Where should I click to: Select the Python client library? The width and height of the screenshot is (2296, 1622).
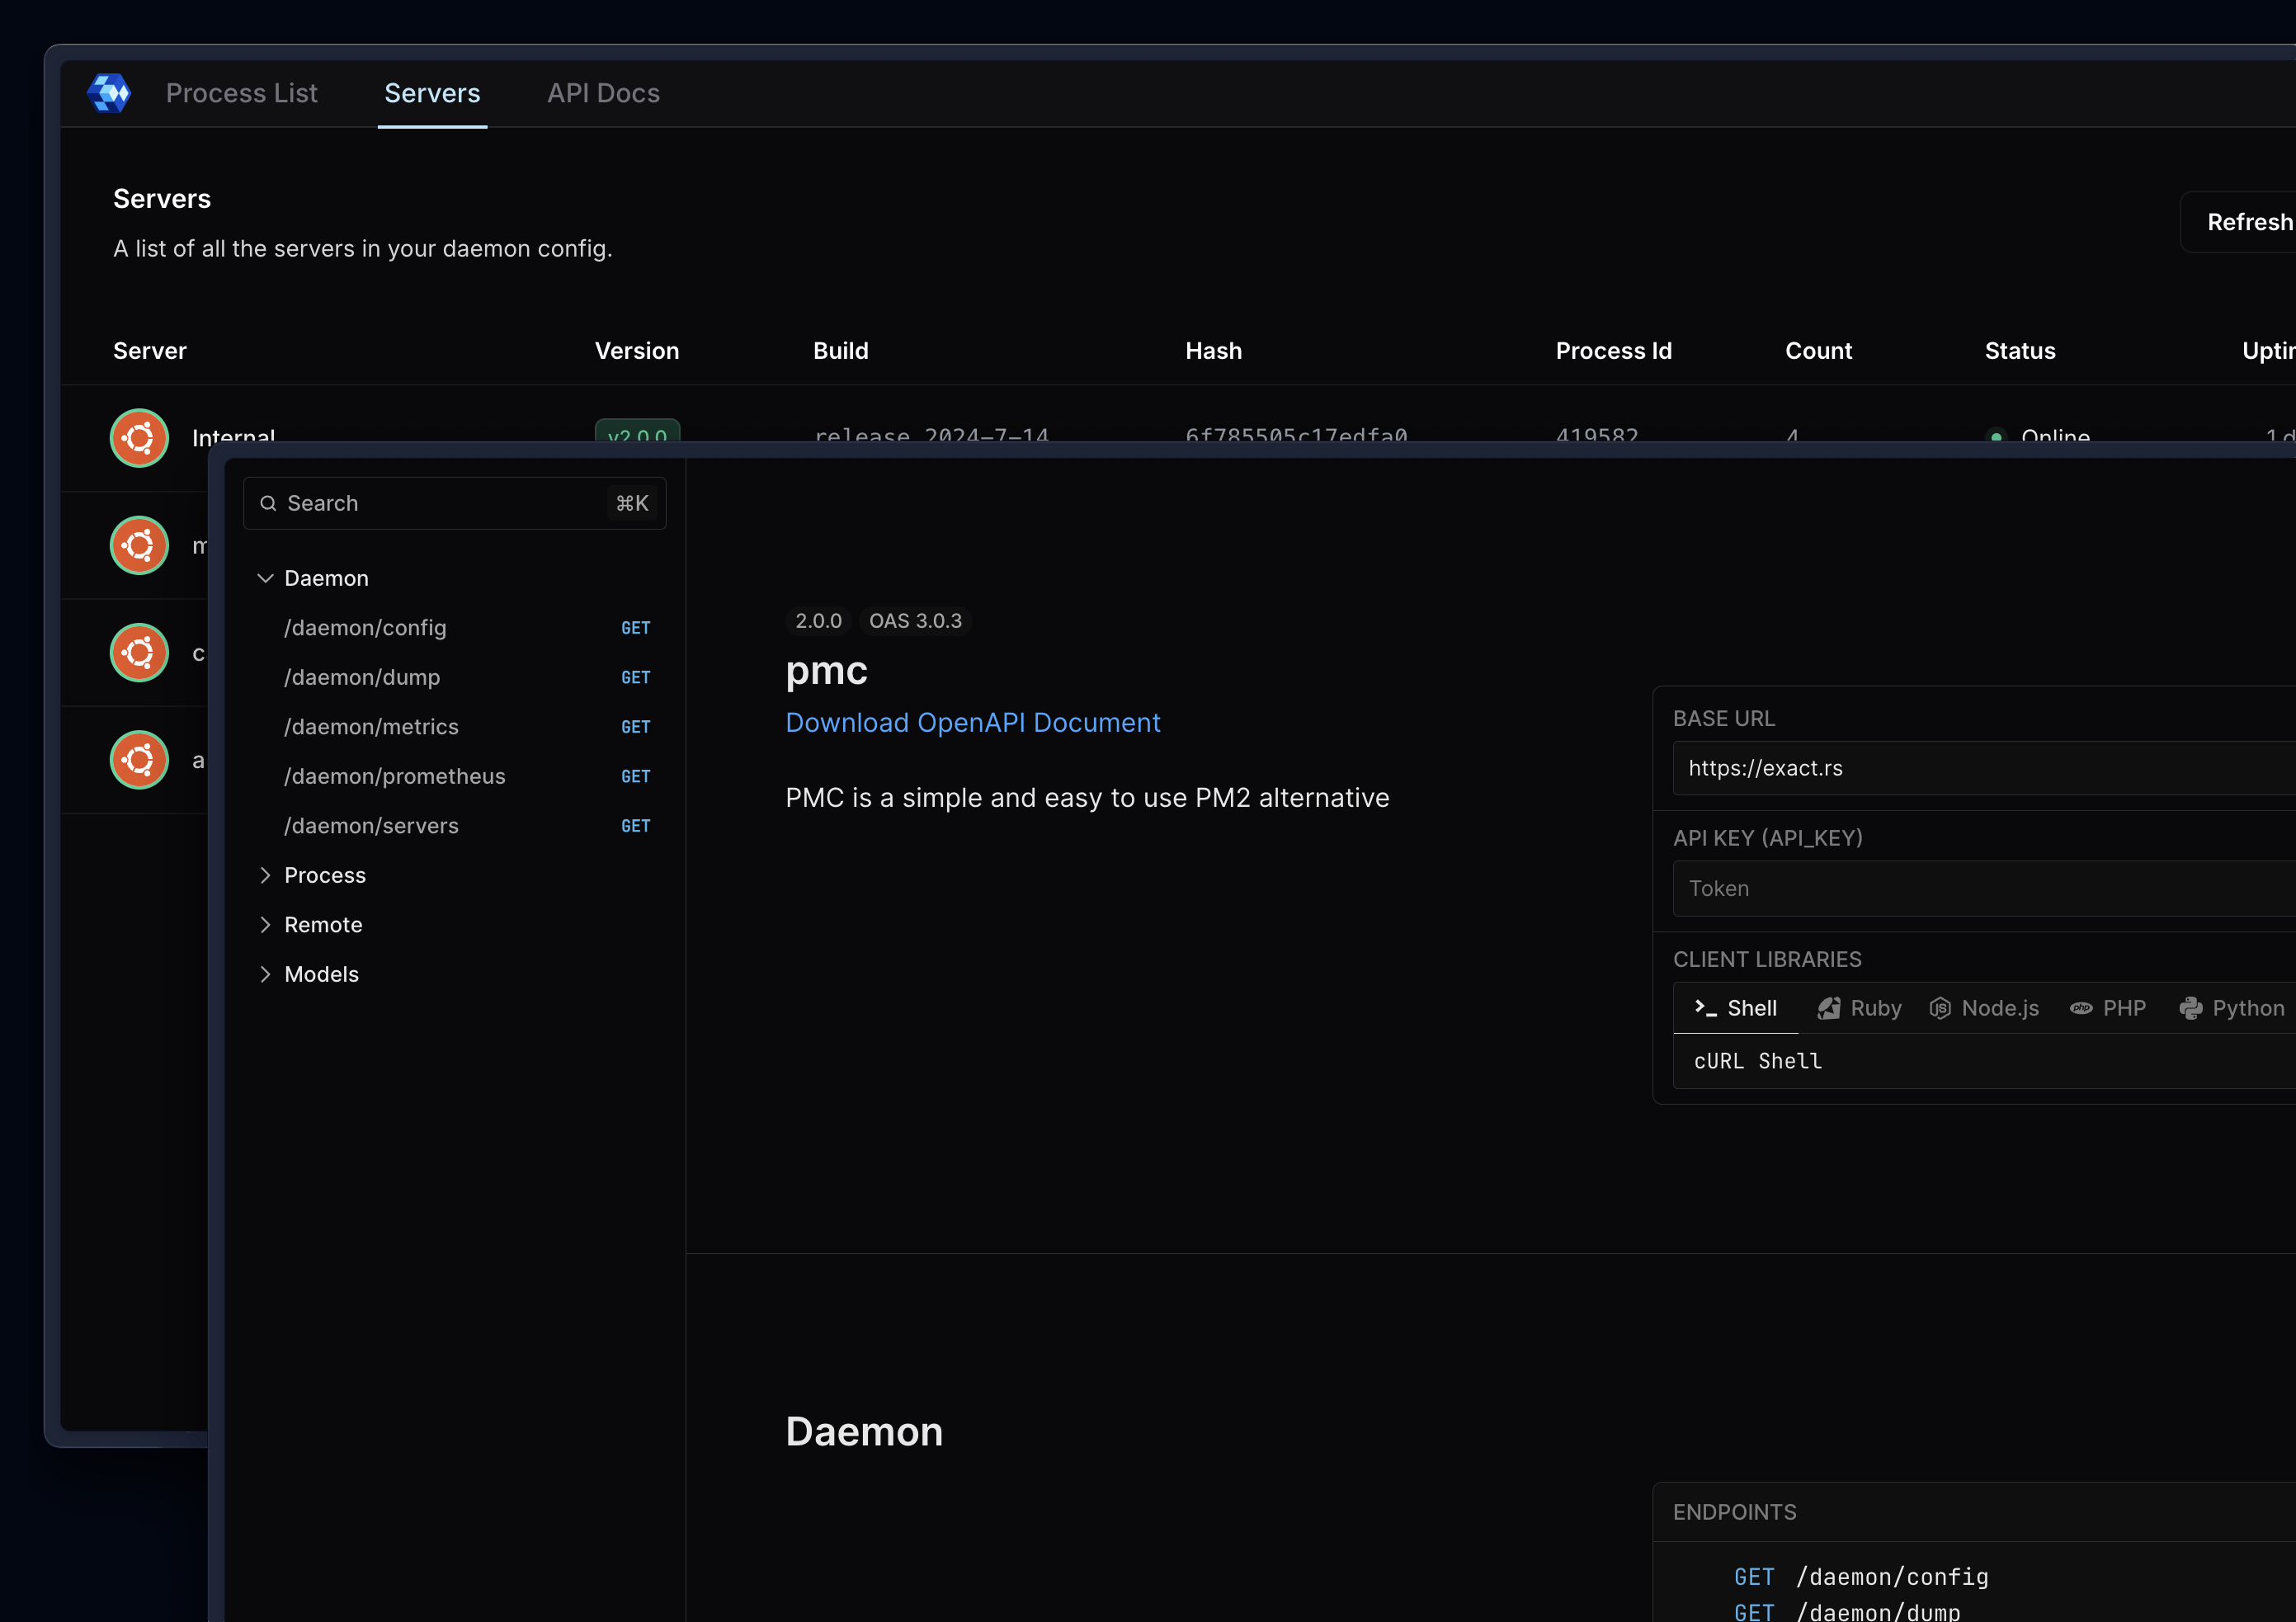pos(2231,1008)
